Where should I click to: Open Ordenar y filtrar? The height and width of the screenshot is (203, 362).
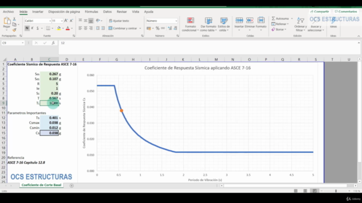pos(300,24)
